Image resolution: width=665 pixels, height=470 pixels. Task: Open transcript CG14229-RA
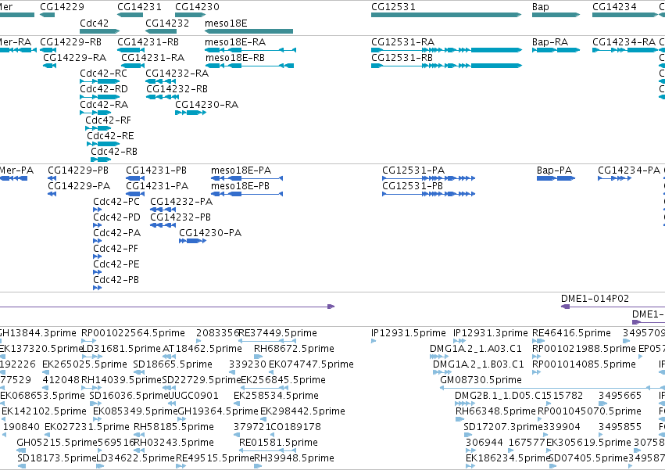75,58
